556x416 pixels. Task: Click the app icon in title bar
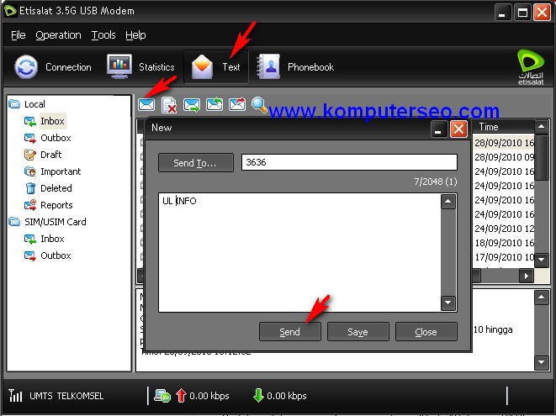point(10,11)
